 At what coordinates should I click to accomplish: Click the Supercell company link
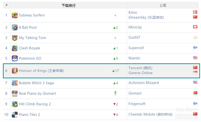(x=136, y=48)
